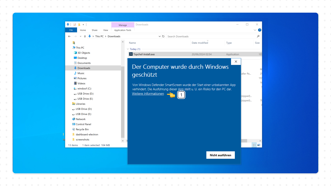The image size is (331, 186).
Task: Switch to Details view icon in status bar
Action: (x=254, y=145)
